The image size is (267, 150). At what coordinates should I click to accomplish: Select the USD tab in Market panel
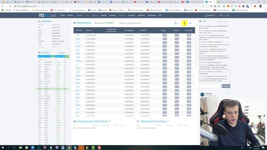(63, 56)
